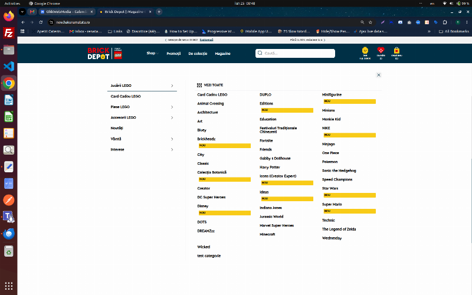Click the grid icon beside VEZI TOATE

point(199,85)
